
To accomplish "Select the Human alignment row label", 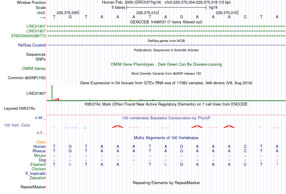I will coord(39,146).
